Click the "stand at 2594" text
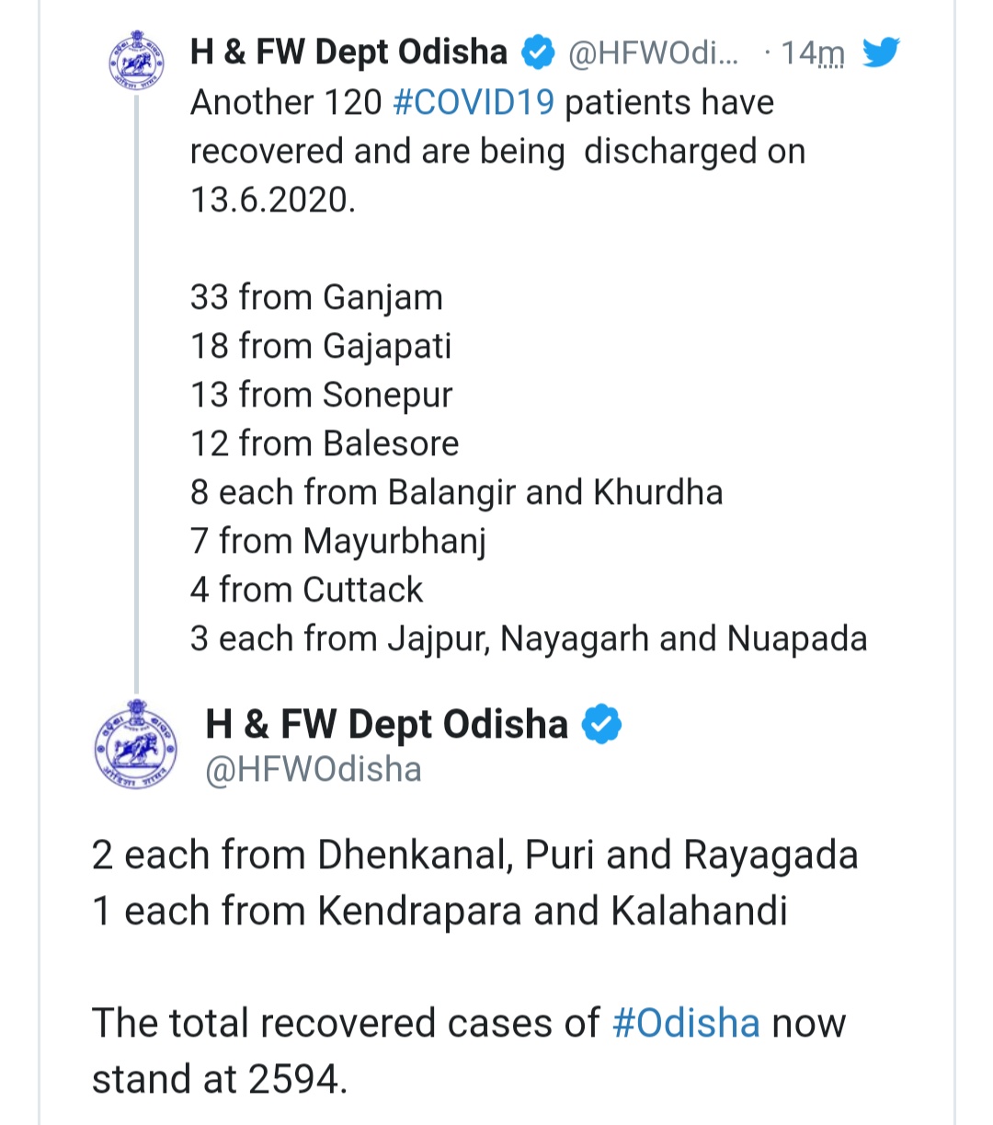This screenshot has width=993, height=1125. point(219,1079)
